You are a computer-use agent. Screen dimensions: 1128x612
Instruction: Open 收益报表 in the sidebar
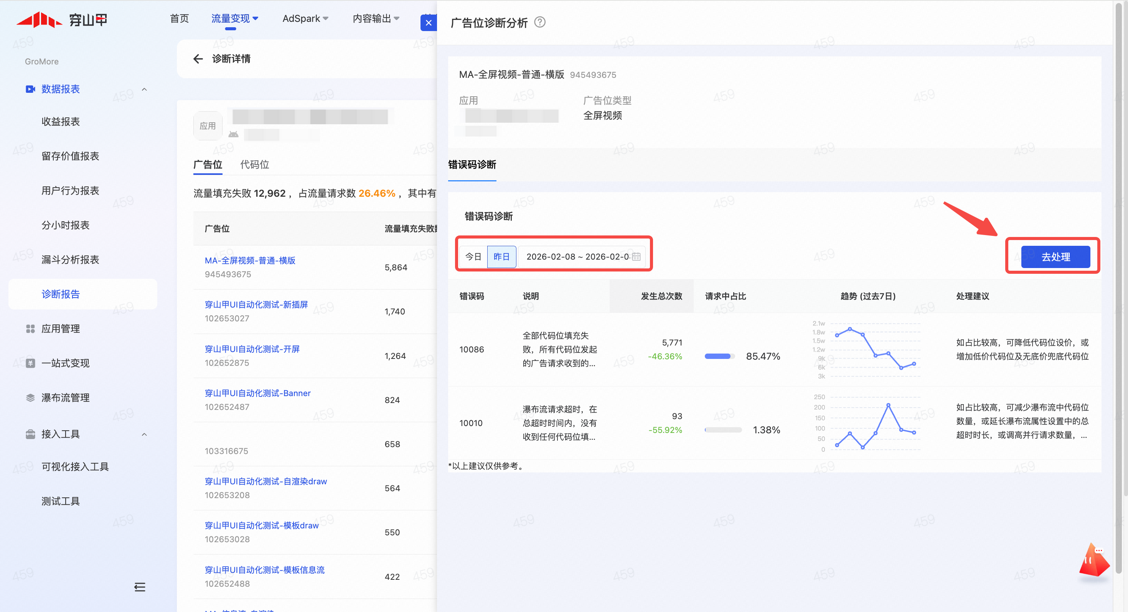(x=61, y=122)
